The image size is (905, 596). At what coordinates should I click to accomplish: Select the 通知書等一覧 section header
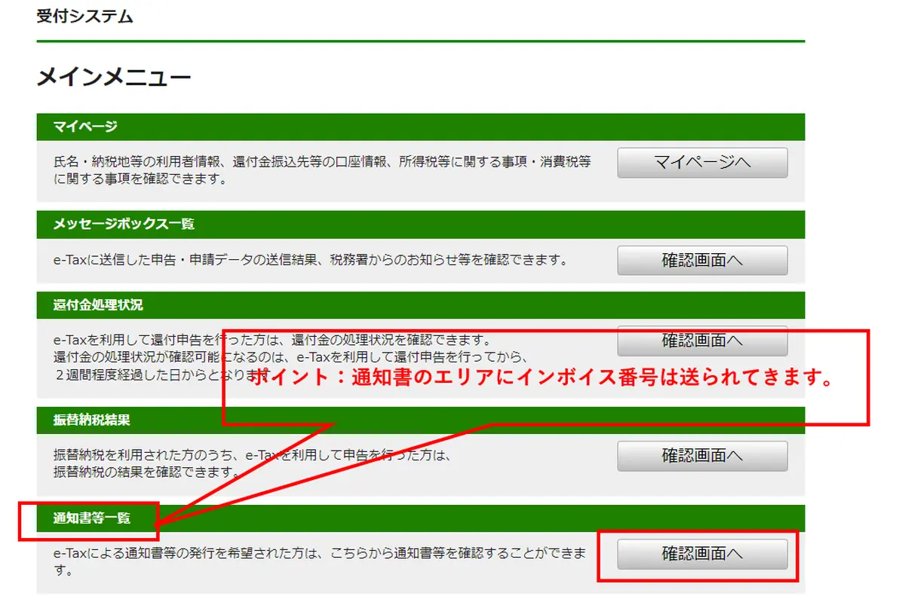pos(92,518)
